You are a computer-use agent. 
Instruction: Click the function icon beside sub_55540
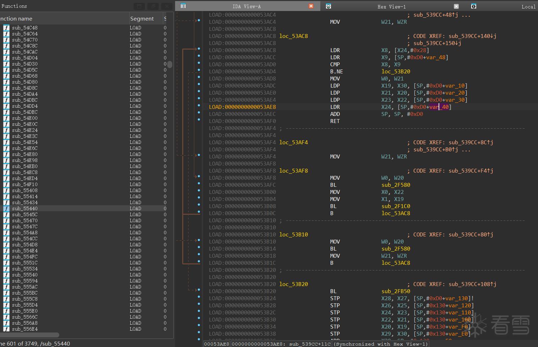coord(6,275)
